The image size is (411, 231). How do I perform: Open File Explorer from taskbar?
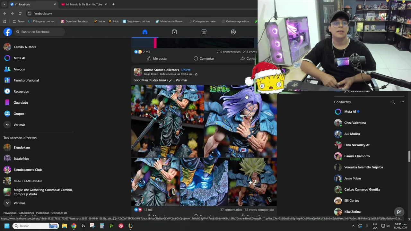coord(64,226)
